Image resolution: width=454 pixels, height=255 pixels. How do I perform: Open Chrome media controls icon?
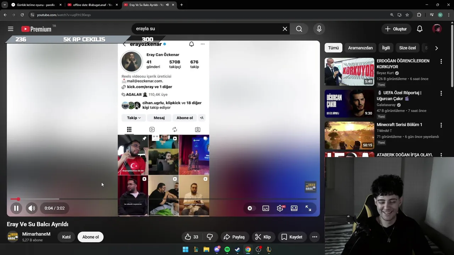click(x=431, y=15)
